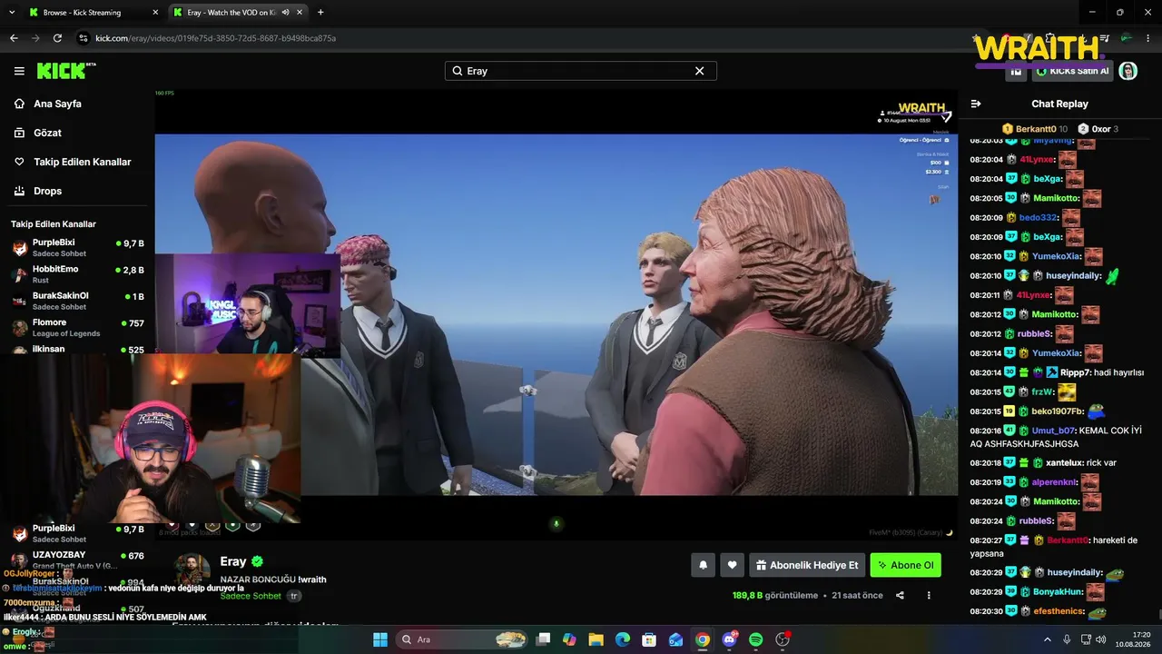
Task: Click the microphone tray icon
Action: [1067, 639]
